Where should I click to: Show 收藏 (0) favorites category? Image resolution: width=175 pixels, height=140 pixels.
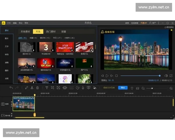coord(33,38)
